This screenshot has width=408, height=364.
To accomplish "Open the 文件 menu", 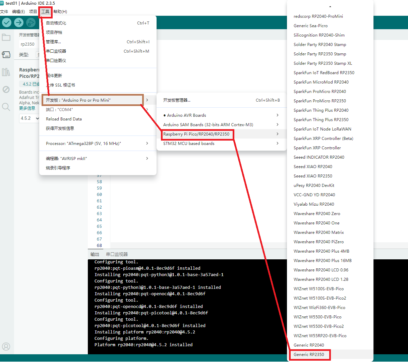I will point(4,11).
